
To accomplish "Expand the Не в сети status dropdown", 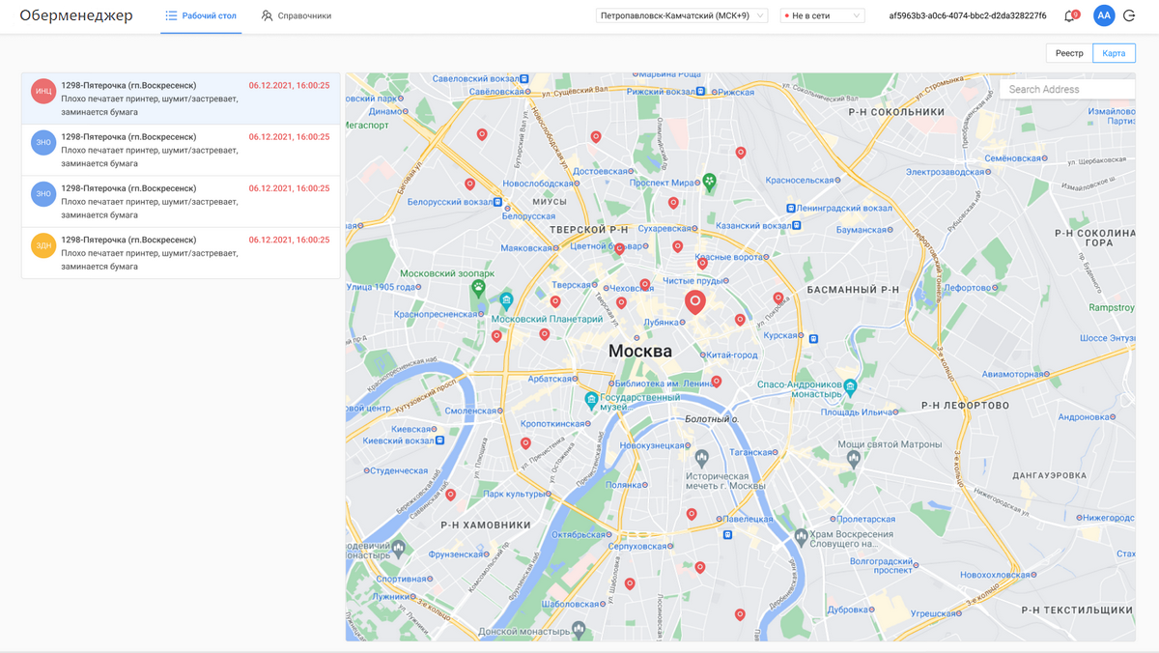I will coord(822,15).
